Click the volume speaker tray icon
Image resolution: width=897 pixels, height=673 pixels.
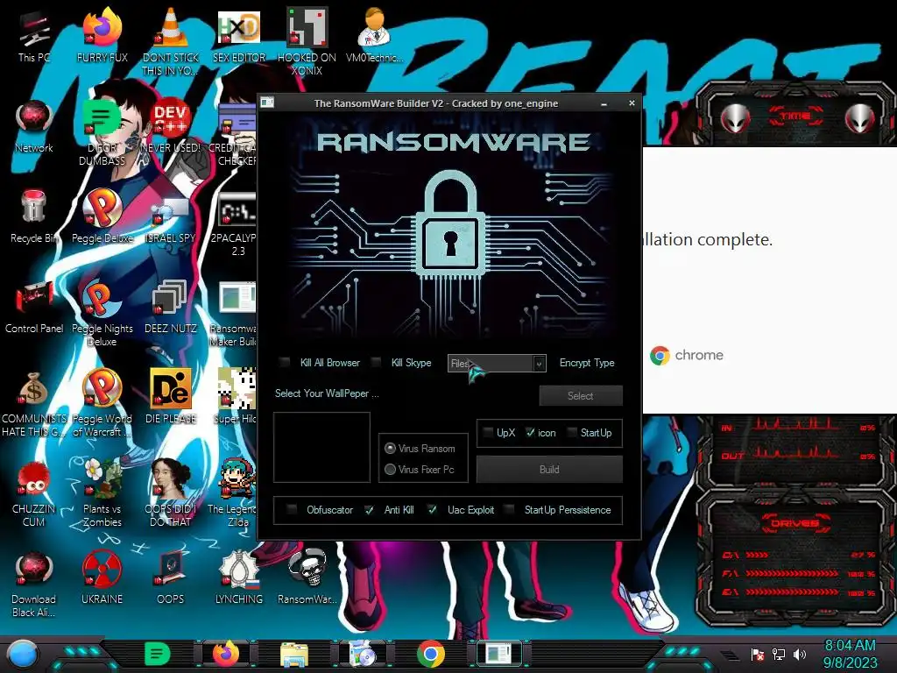click(799, 654)
